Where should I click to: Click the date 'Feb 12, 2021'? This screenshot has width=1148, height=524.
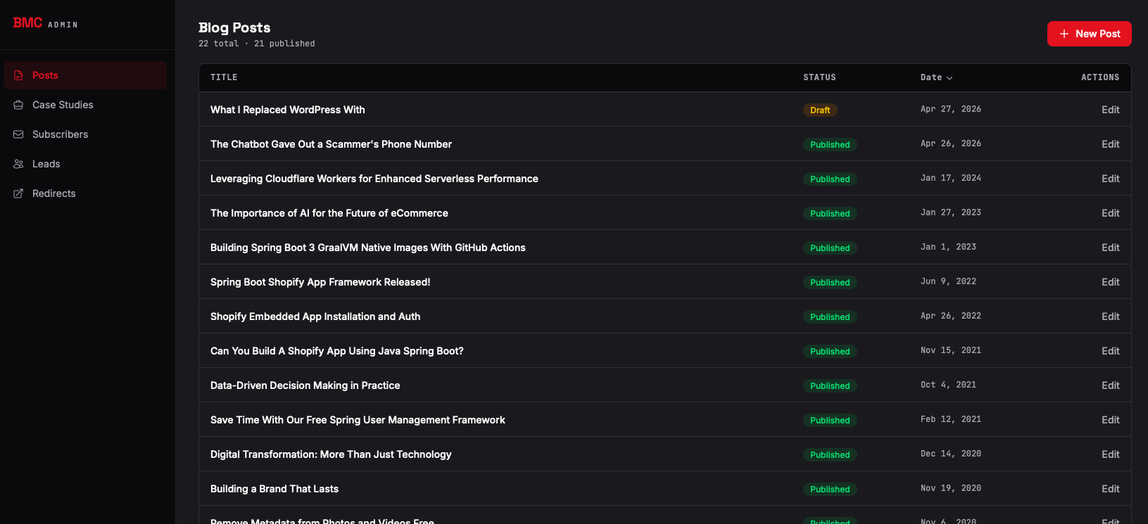click(950, 419)
